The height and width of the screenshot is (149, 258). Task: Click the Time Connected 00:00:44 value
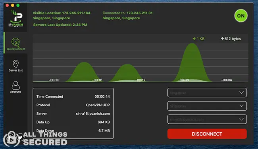tap(102, 96)
